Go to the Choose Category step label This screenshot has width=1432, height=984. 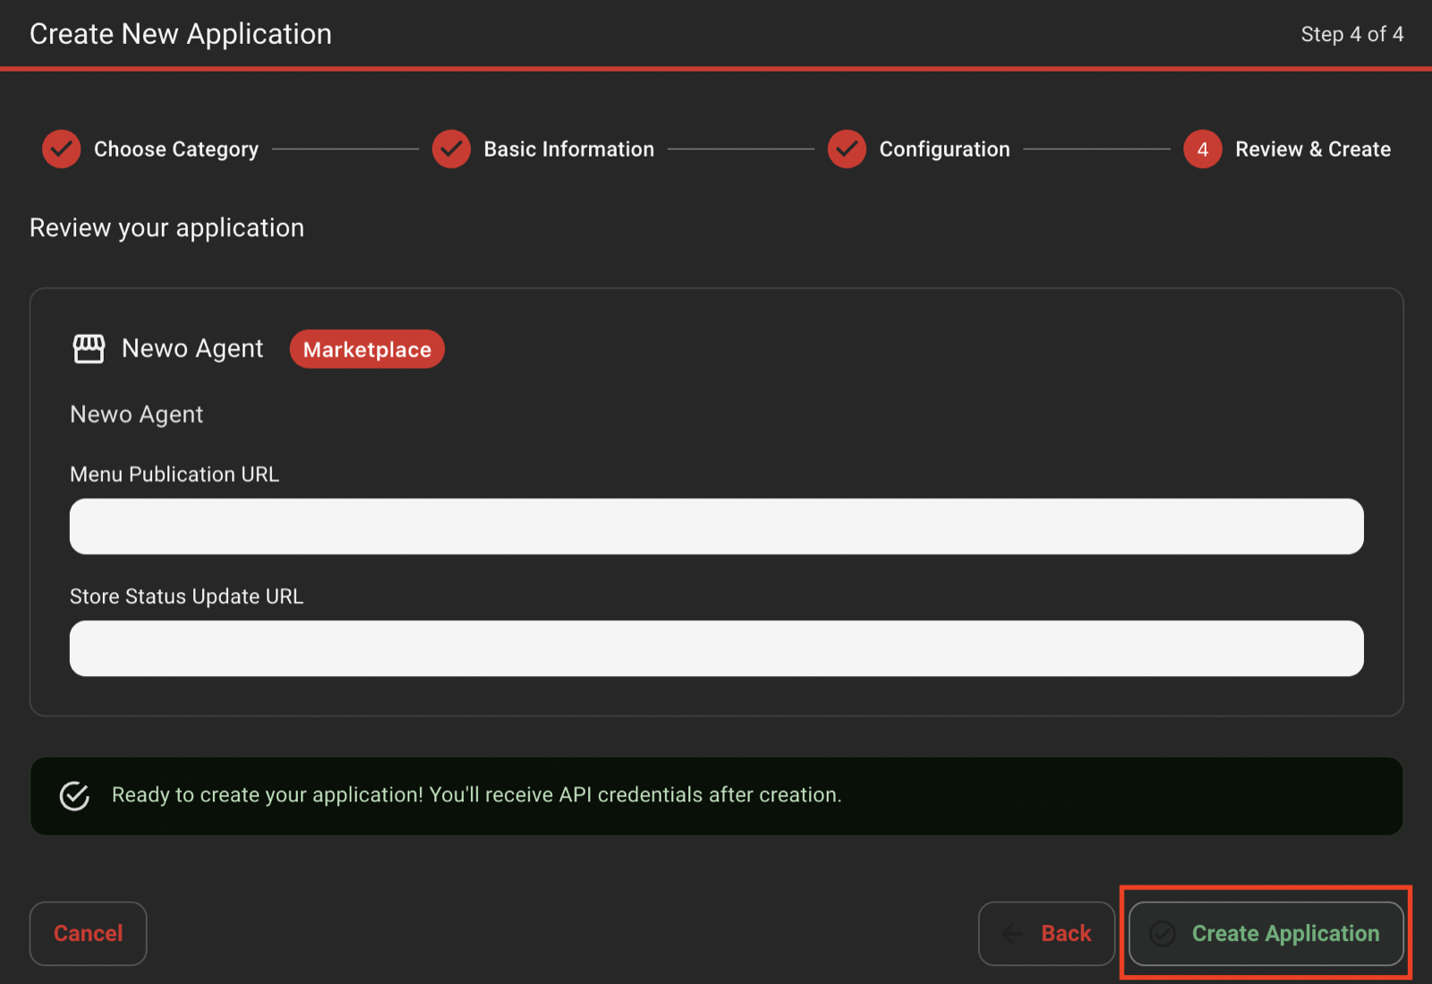(x=176, y=150)
